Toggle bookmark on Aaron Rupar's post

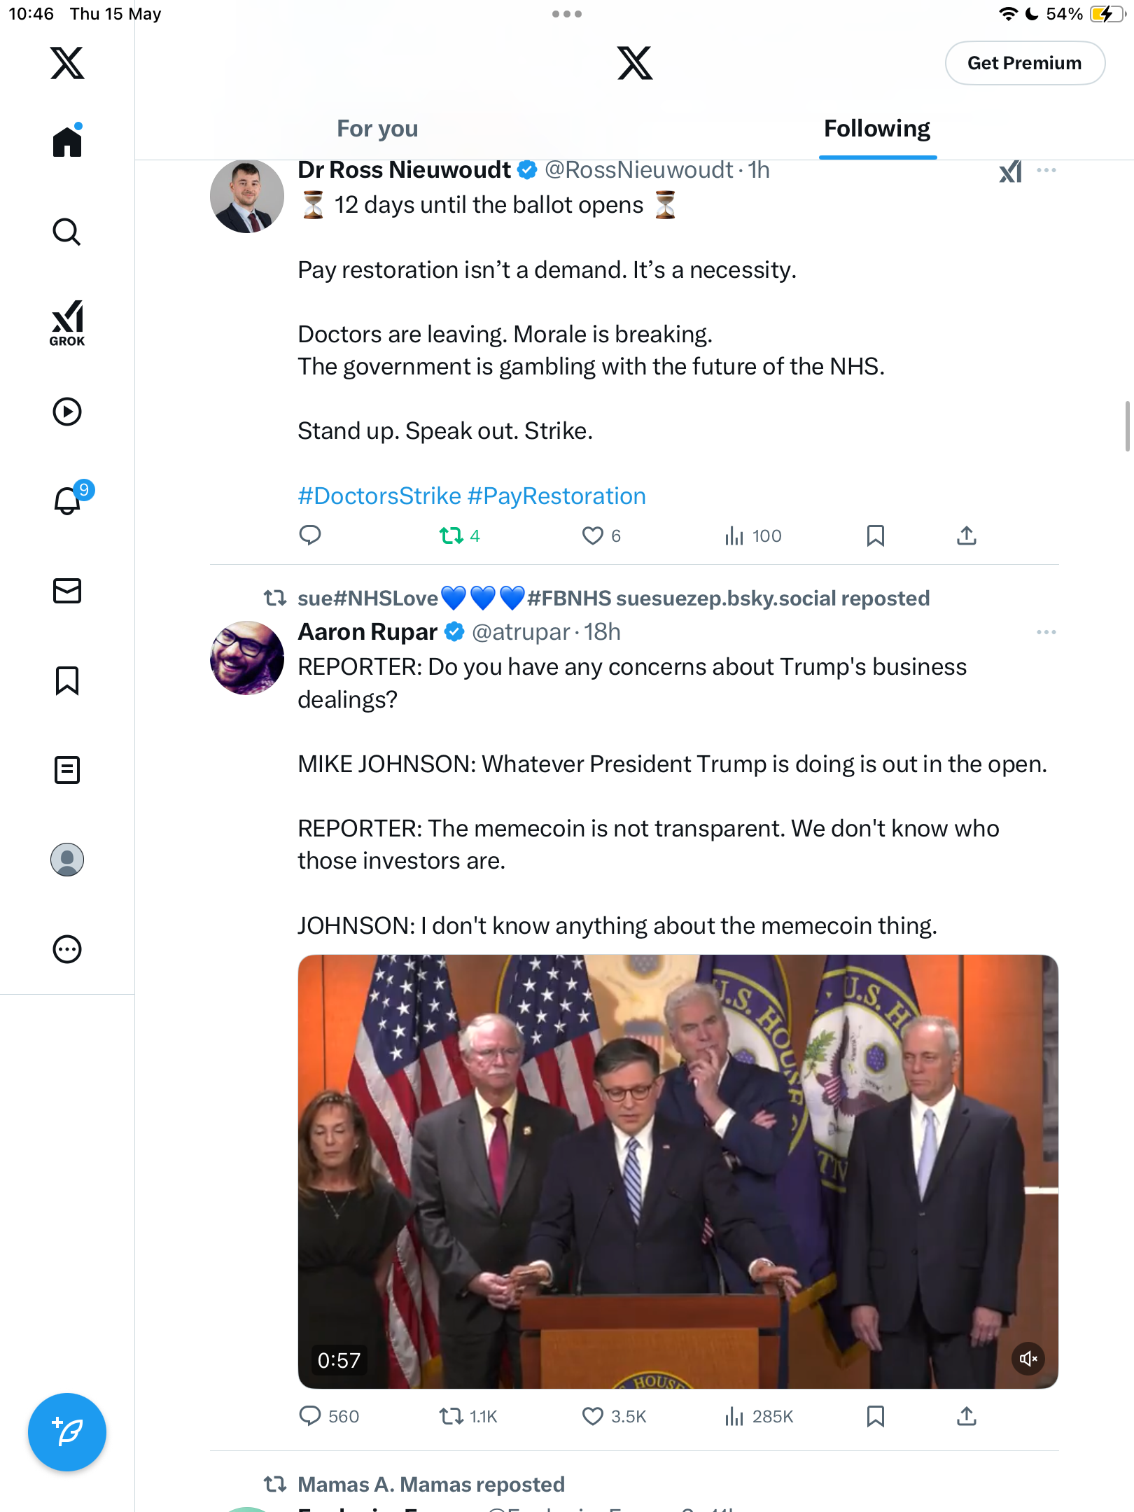click(876, 1417)
